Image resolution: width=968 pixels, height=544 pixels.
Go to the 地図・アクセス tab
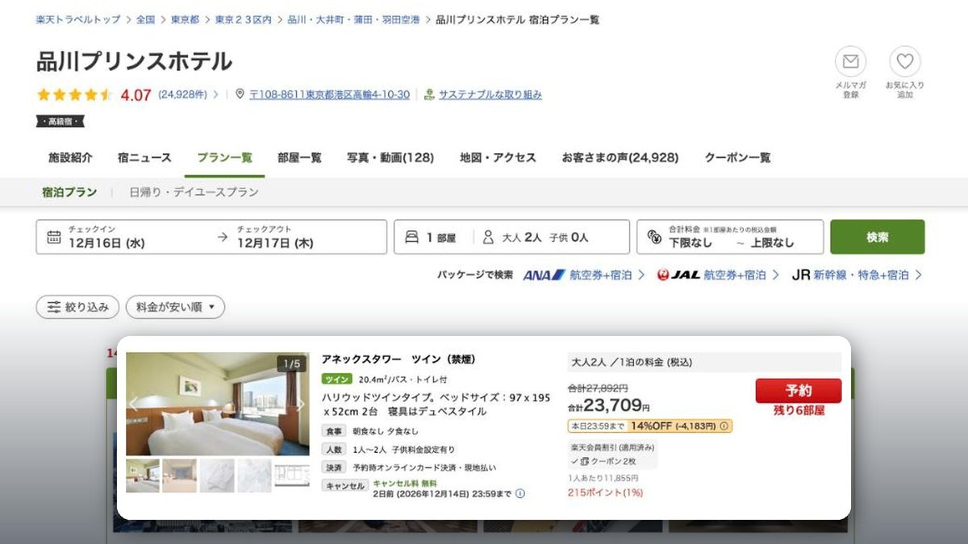click(498, 158)
